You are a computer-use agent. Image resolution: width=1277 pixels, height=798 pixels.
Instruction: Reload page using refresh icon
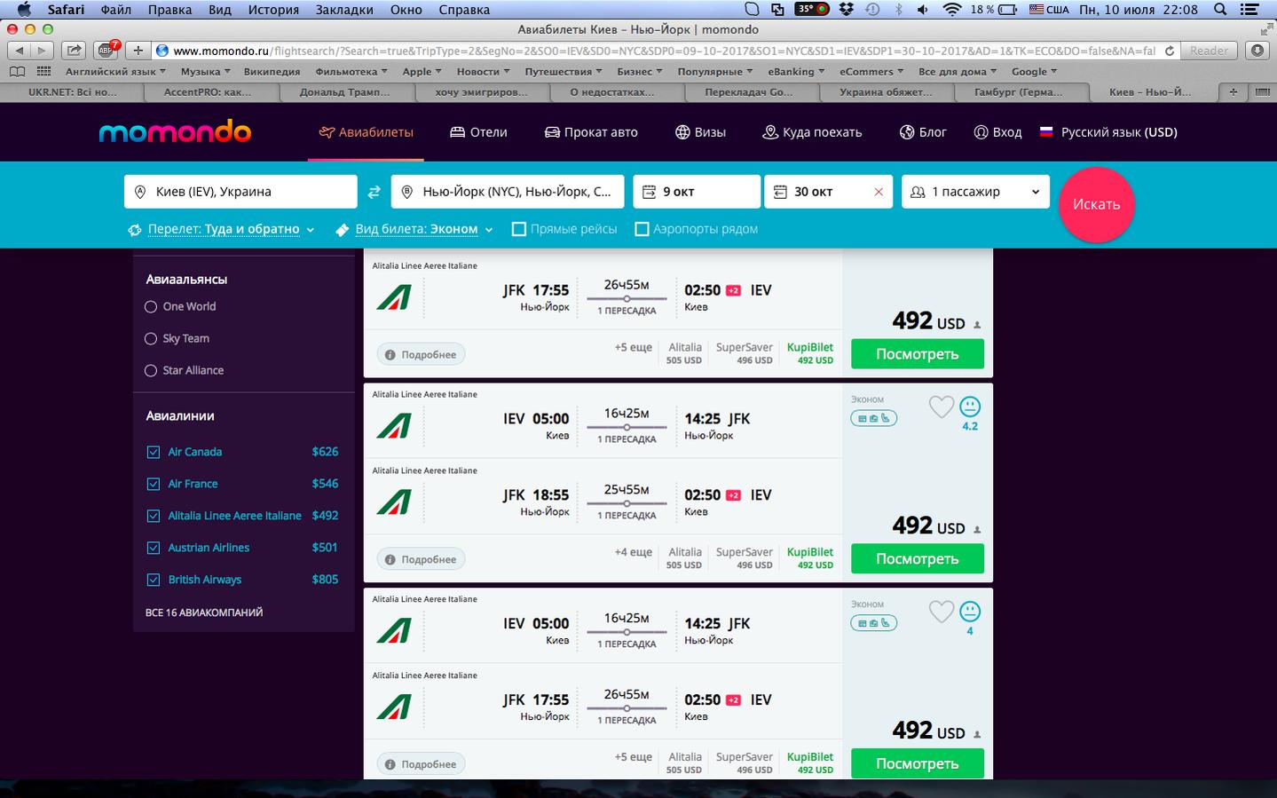(x=1170, y=51)
